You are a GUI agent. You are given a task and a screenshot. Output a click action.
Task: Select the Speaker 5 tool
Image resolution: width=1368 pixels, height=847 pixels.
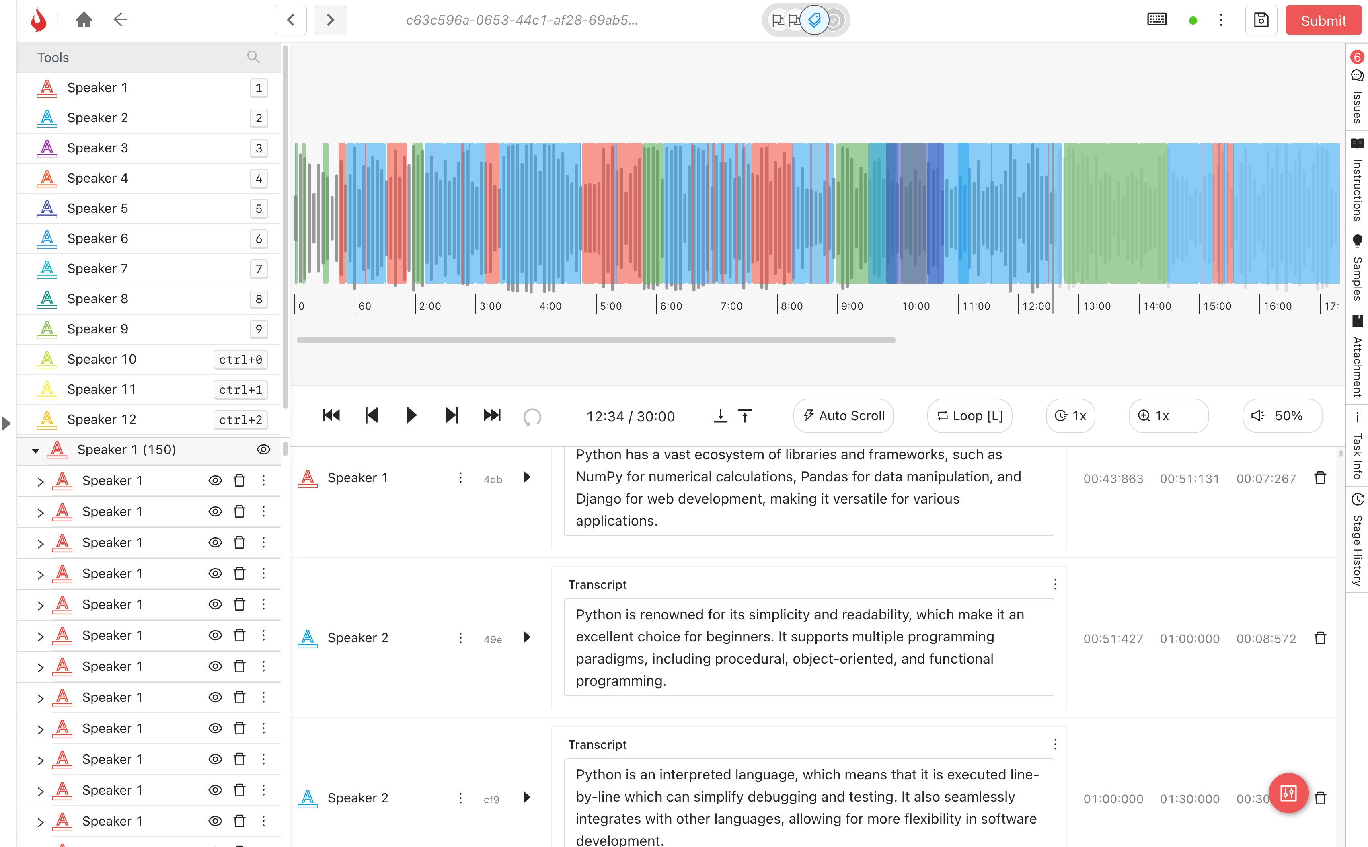point(97,208)
